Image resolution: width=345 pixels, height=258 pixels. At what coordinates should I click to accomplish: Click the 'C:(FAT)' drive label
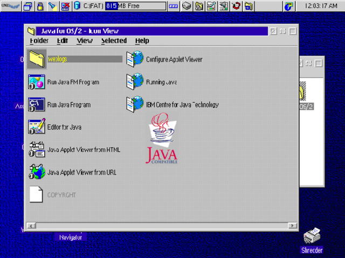pos(93,6)
